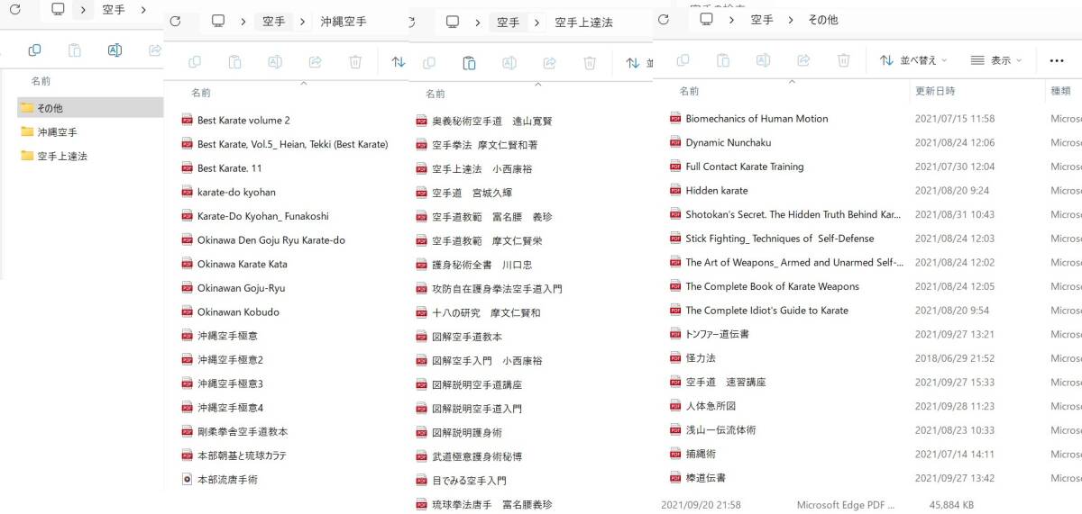Click the 種類 column header
This screenshot has height=514, width=1082.
click(x=1060, y=91)
